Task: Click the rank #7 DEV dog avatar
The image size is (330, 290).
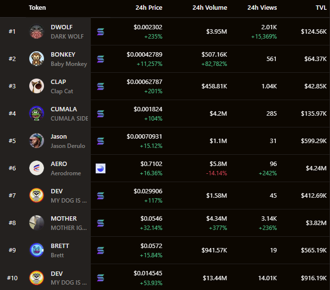Action: tap(37, 195)
